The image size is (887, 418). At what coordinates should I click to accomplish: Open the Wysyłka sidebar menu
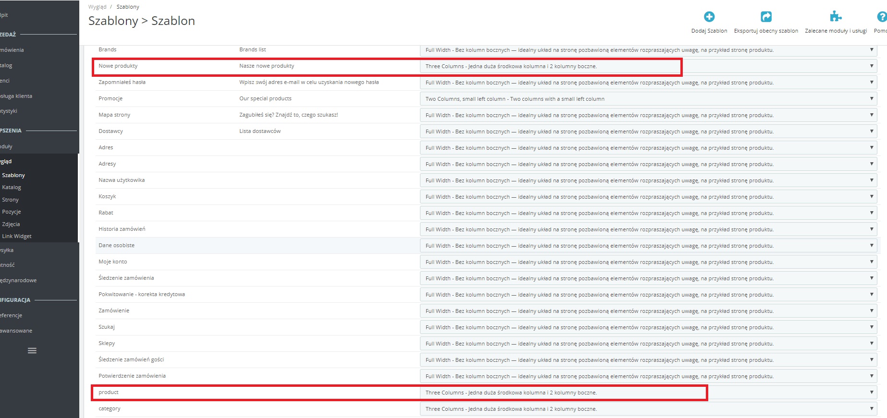click(7, 250)
